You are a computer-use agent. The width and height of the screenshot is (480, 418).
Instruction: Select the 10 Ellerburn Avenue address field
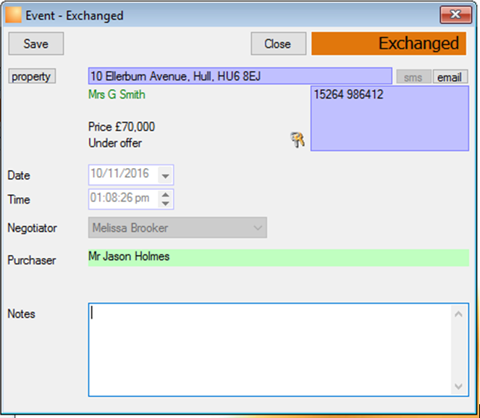tap(240, 76)
